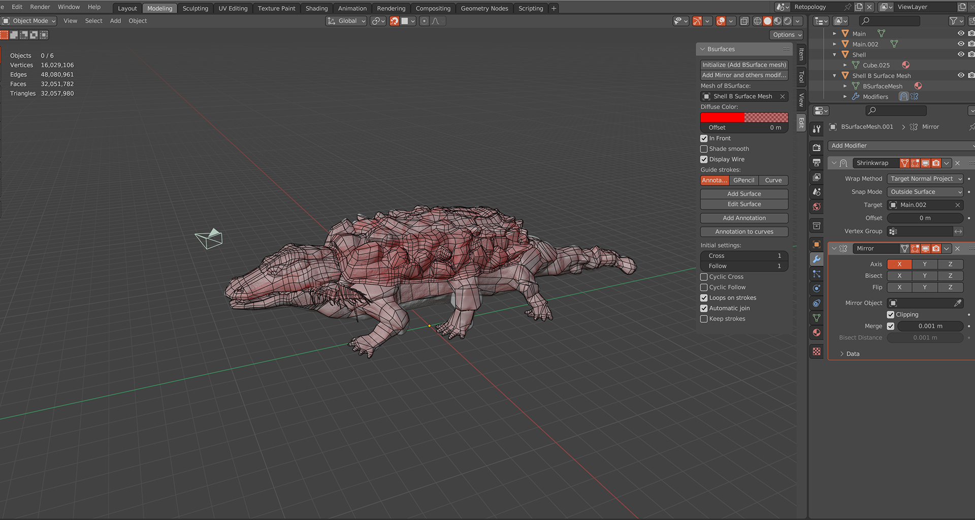Screen dimensions: 975x520
Task: Switch to the Shading workspace tab
Action: click(317, 8)
